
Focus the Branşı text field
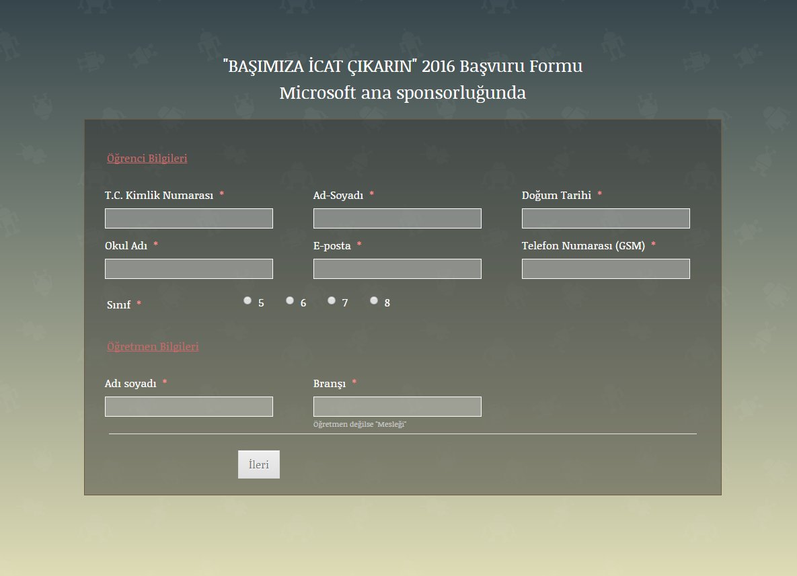(397, 407)
